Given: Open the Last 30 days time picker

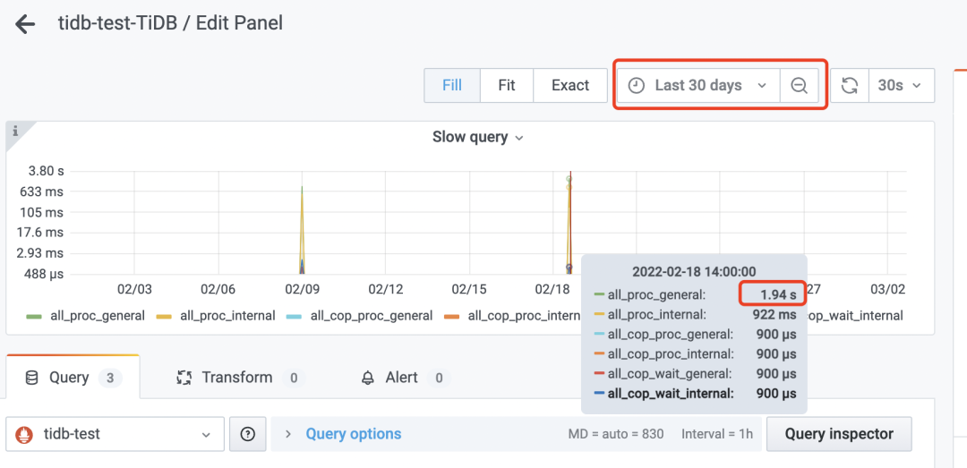Looking at the screenshot, I should [x=697, y=86].
